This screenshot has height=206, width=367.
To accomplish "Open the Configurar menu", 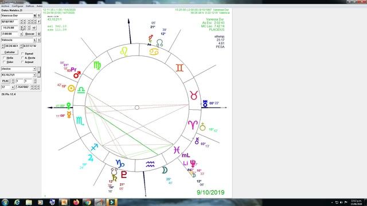I will [18, 6].
